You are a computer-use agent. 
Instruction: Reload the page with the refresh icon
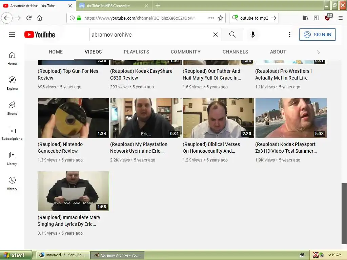(x=29, y=18)
